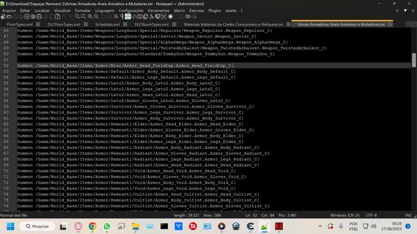
Task: Open the Configurações menu
Action: click(131, 10)
